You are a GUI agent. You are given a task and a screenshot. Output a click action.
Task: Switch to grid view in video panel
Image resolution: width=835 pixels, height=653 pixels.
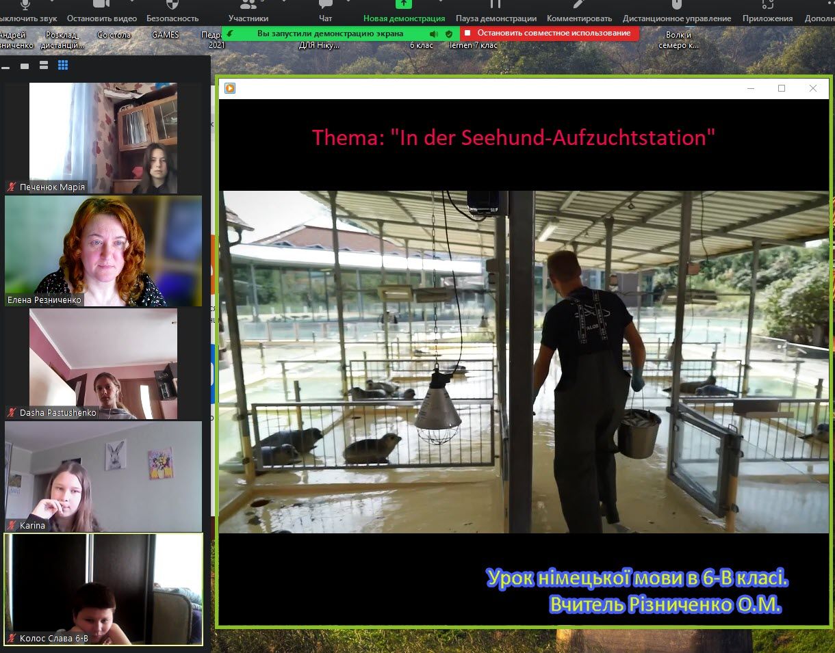[x=63, y=66]
